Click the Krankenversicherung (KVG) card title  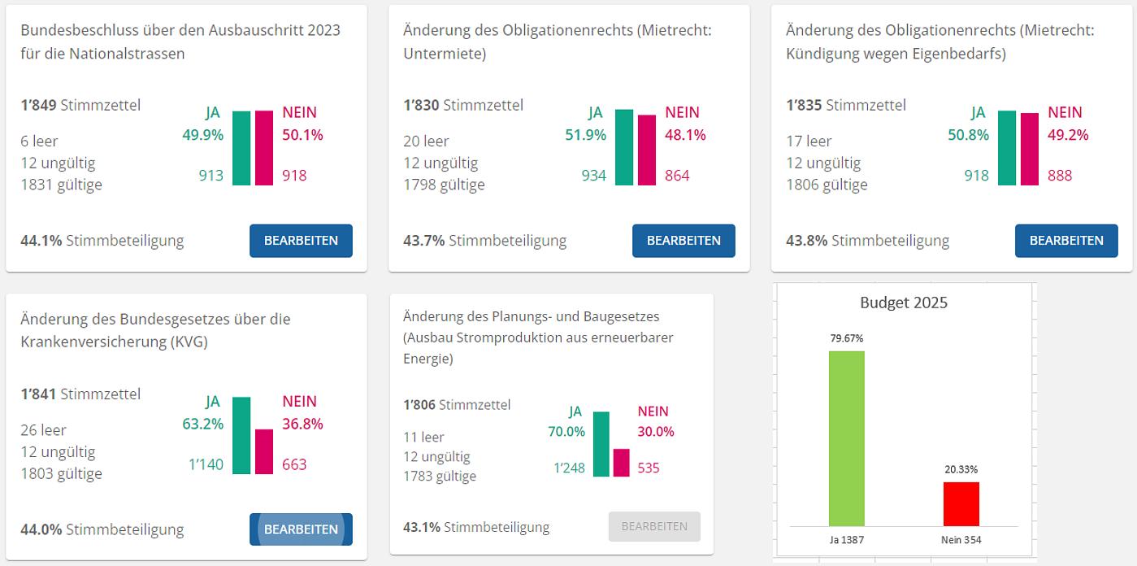point(154,330)
